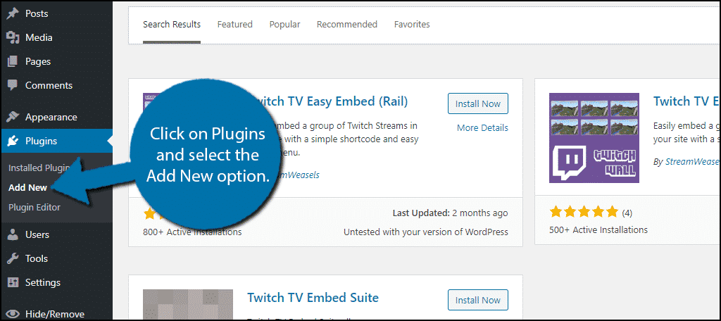Click the Posts pin icon

[13, 14]
